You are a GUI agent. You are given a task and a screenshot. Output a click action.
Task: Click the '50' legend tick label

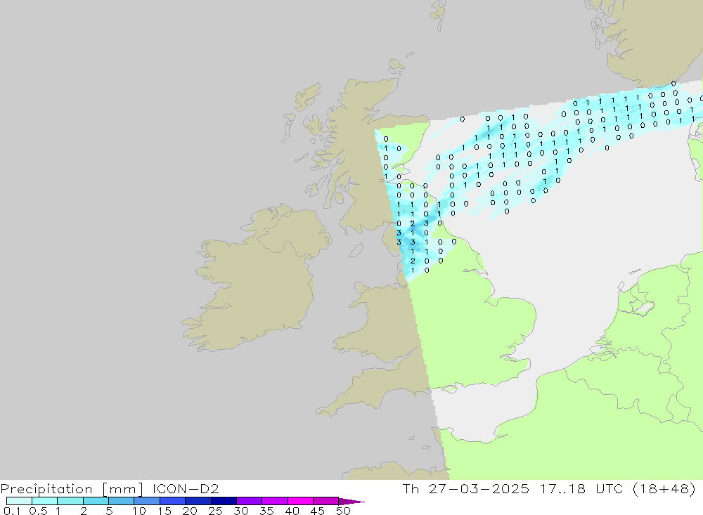coord(343,511)
